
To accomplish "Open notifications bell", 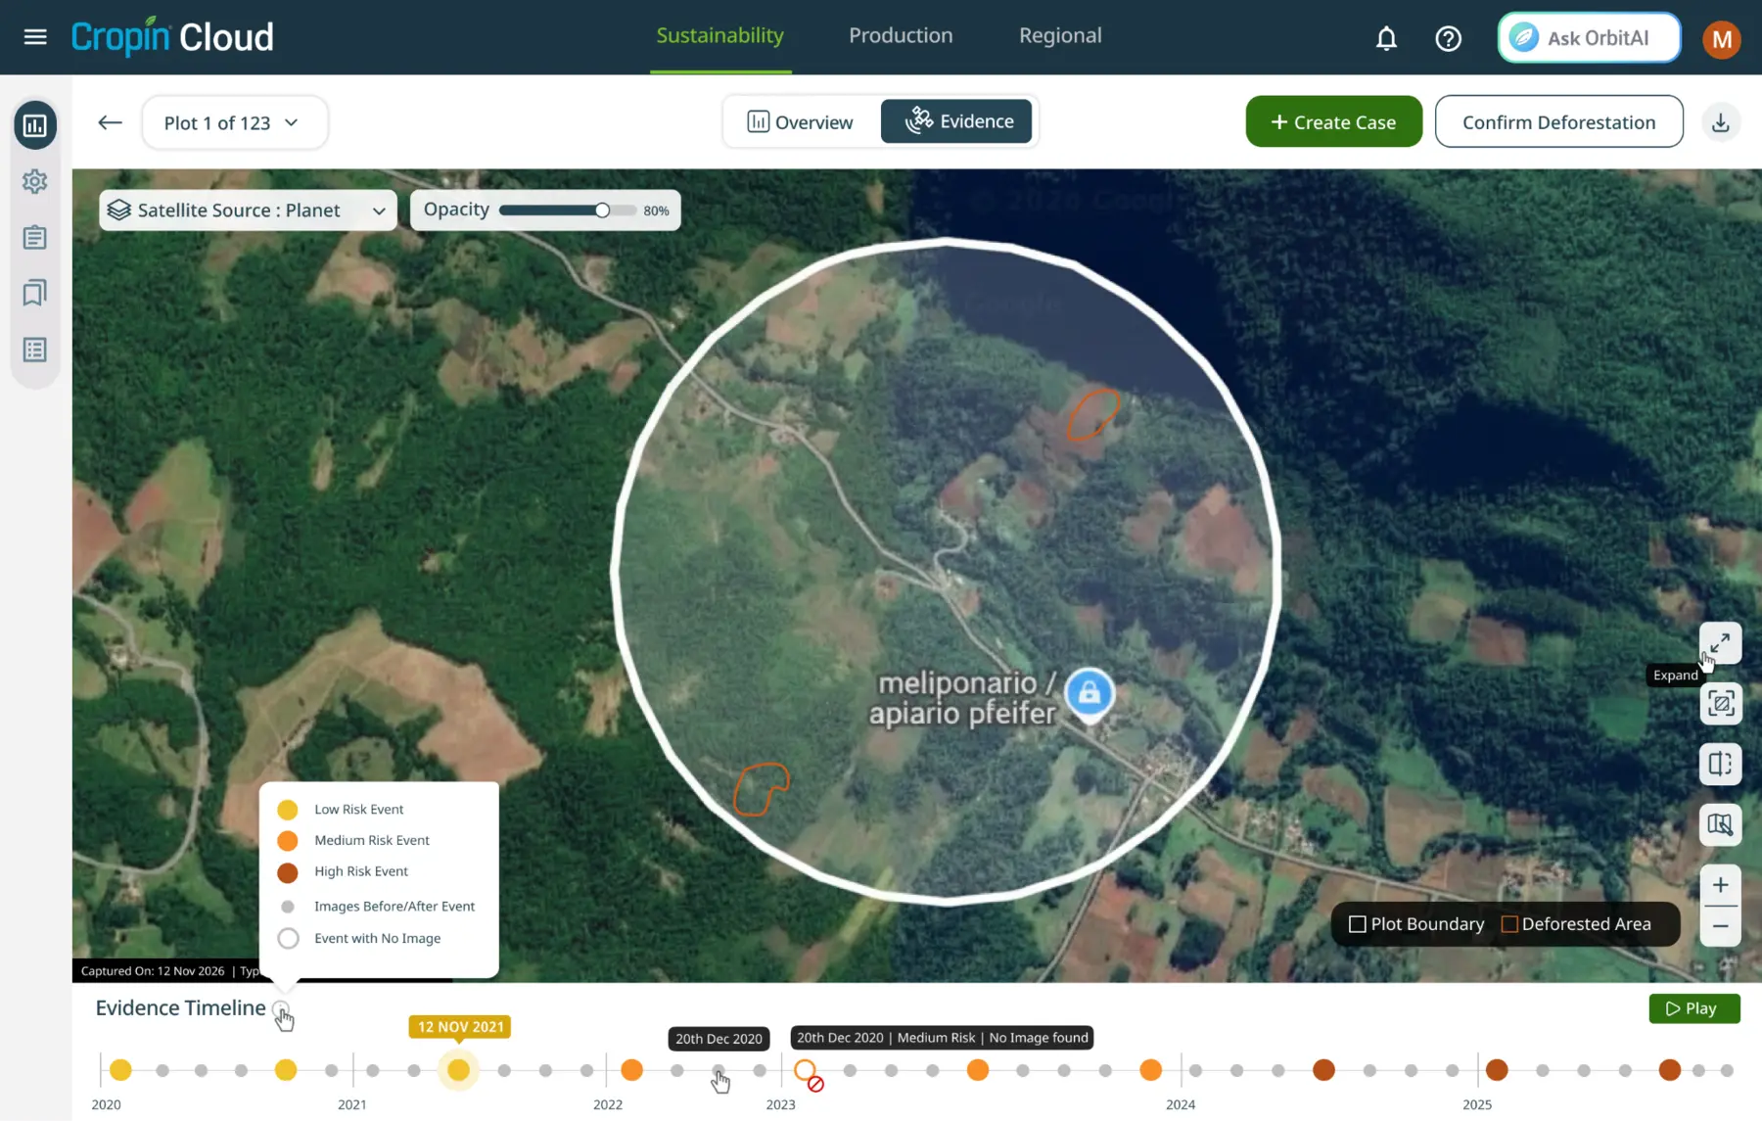I will pos(1386,38).
